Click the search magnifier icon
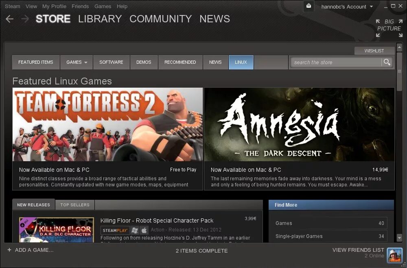 [x=387, y=62]
